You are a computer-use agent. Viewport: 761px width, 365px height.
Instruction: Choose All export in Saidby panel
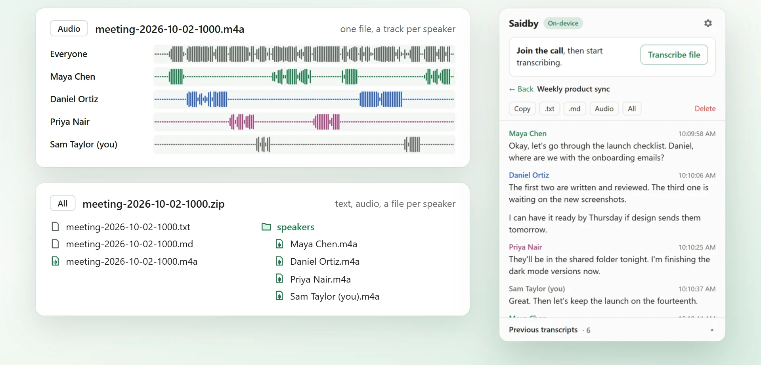(632, 109)
